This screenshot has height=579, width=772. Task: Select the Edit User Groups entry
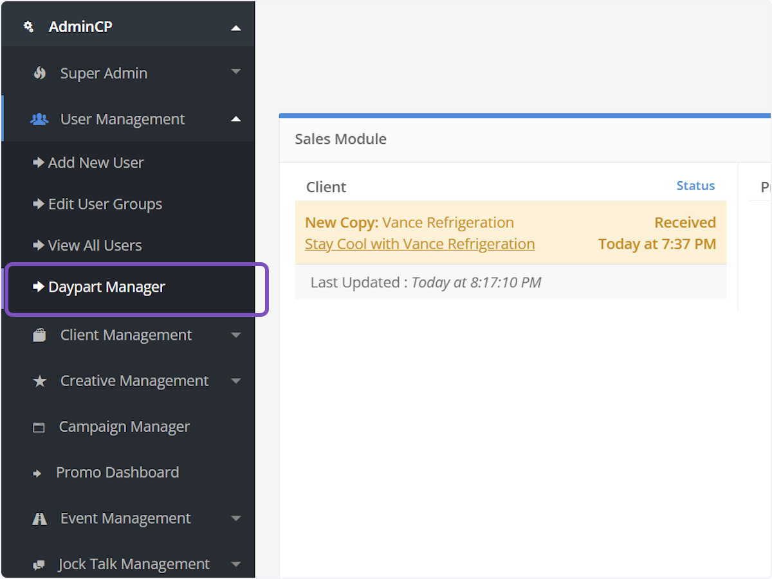coord(105,204)
